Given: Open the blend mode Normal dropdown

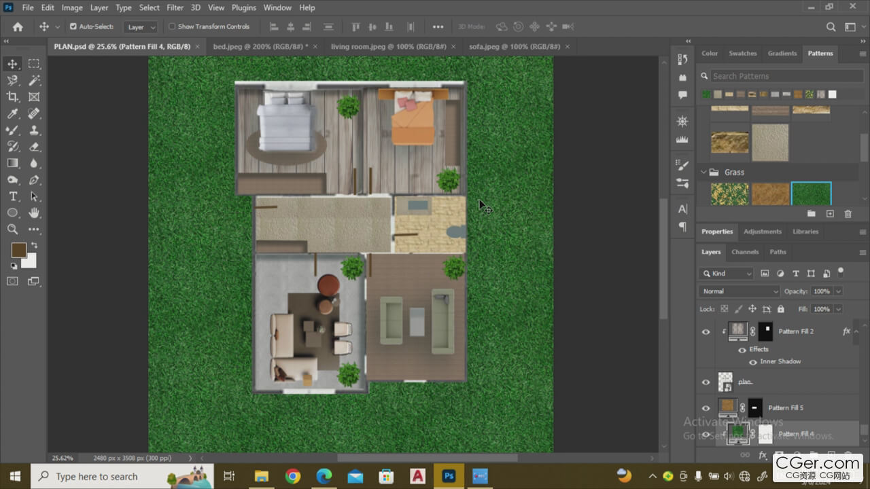Looking at the screenshot, I should coord(738,291).
